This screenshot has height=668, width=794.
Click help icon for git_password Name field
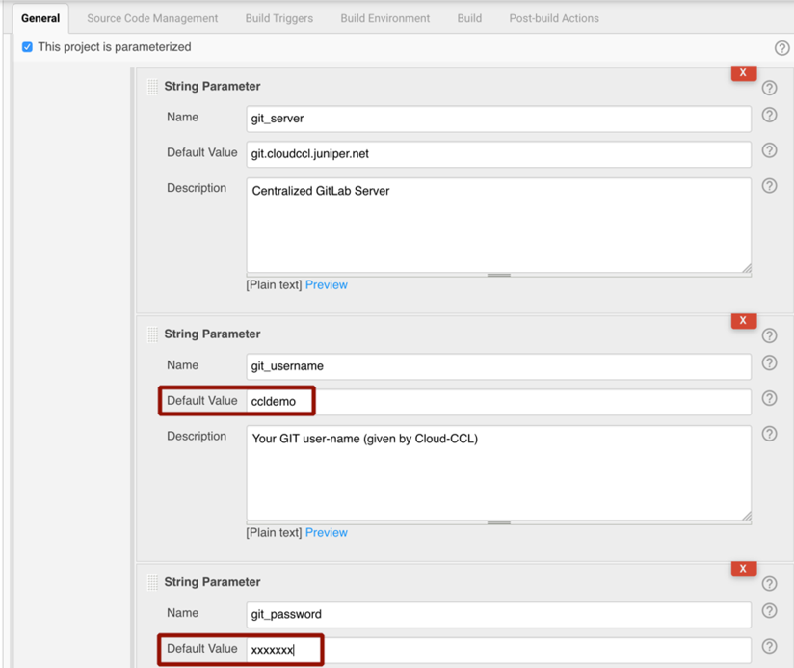(769, 611)
